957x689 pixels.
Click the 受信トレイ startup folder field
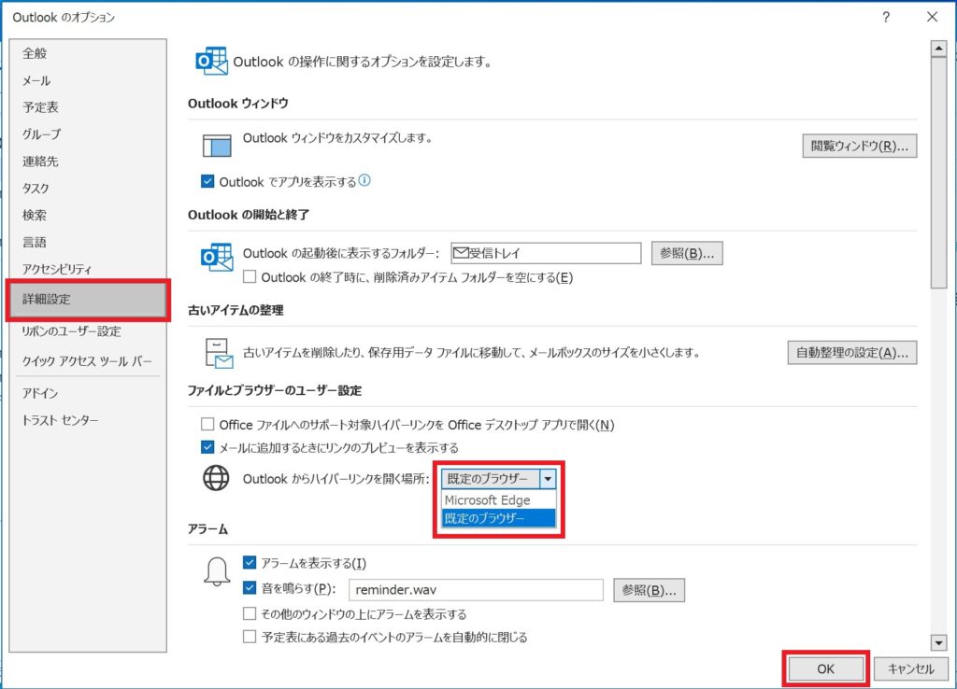[x=546, y=253]
